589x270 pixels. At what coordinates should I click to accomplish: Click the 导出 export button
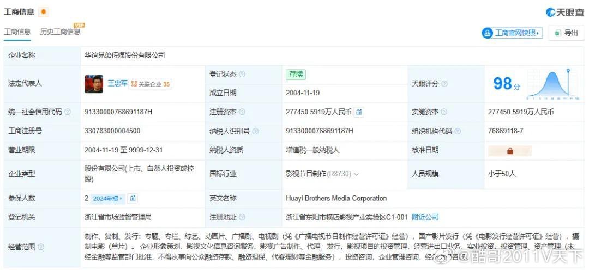[567, 33]
